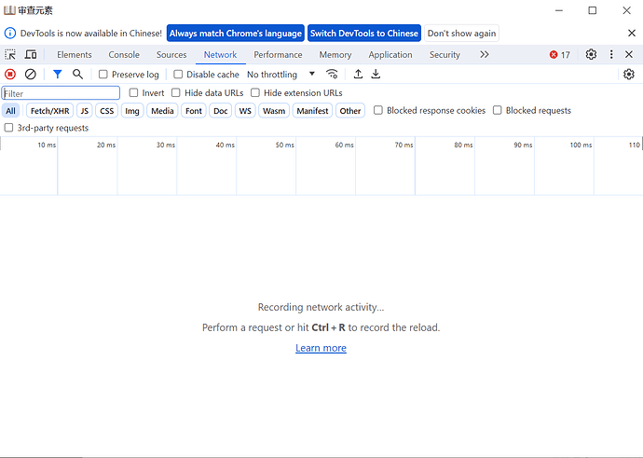This screenshot has width=643, height=458.
Task: Enable the Preserve log checkbox
Action: coord(103,75)
